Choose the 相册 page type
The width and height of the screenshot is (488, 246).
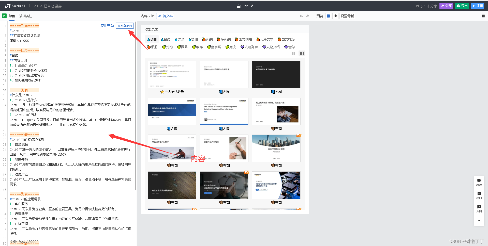tap(153, 47)
